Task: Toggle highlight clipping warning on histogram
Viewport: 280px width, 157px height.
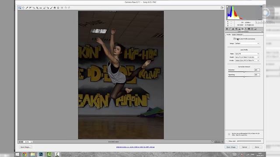Action: tap(261, 7)
